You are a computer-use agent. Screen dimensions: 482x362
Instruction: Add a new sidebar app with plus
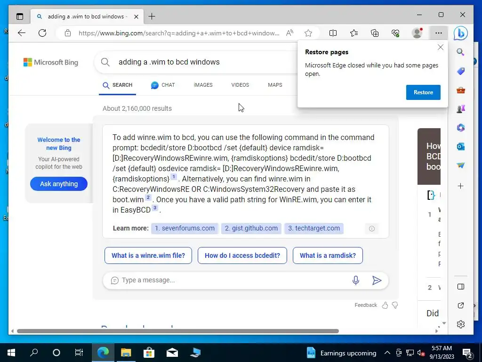pos(460,186)
